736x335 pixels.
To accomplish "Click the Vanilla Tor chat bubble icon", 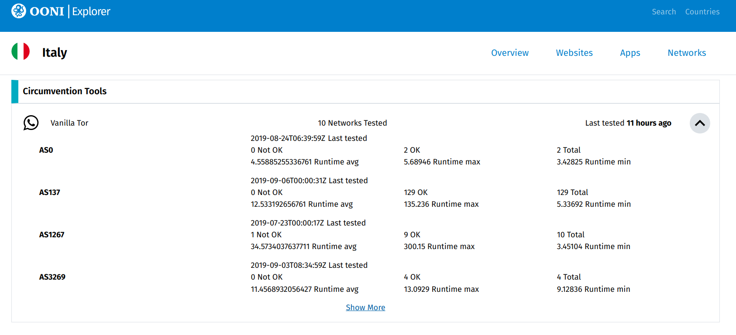I will click(x=31, y=123).
